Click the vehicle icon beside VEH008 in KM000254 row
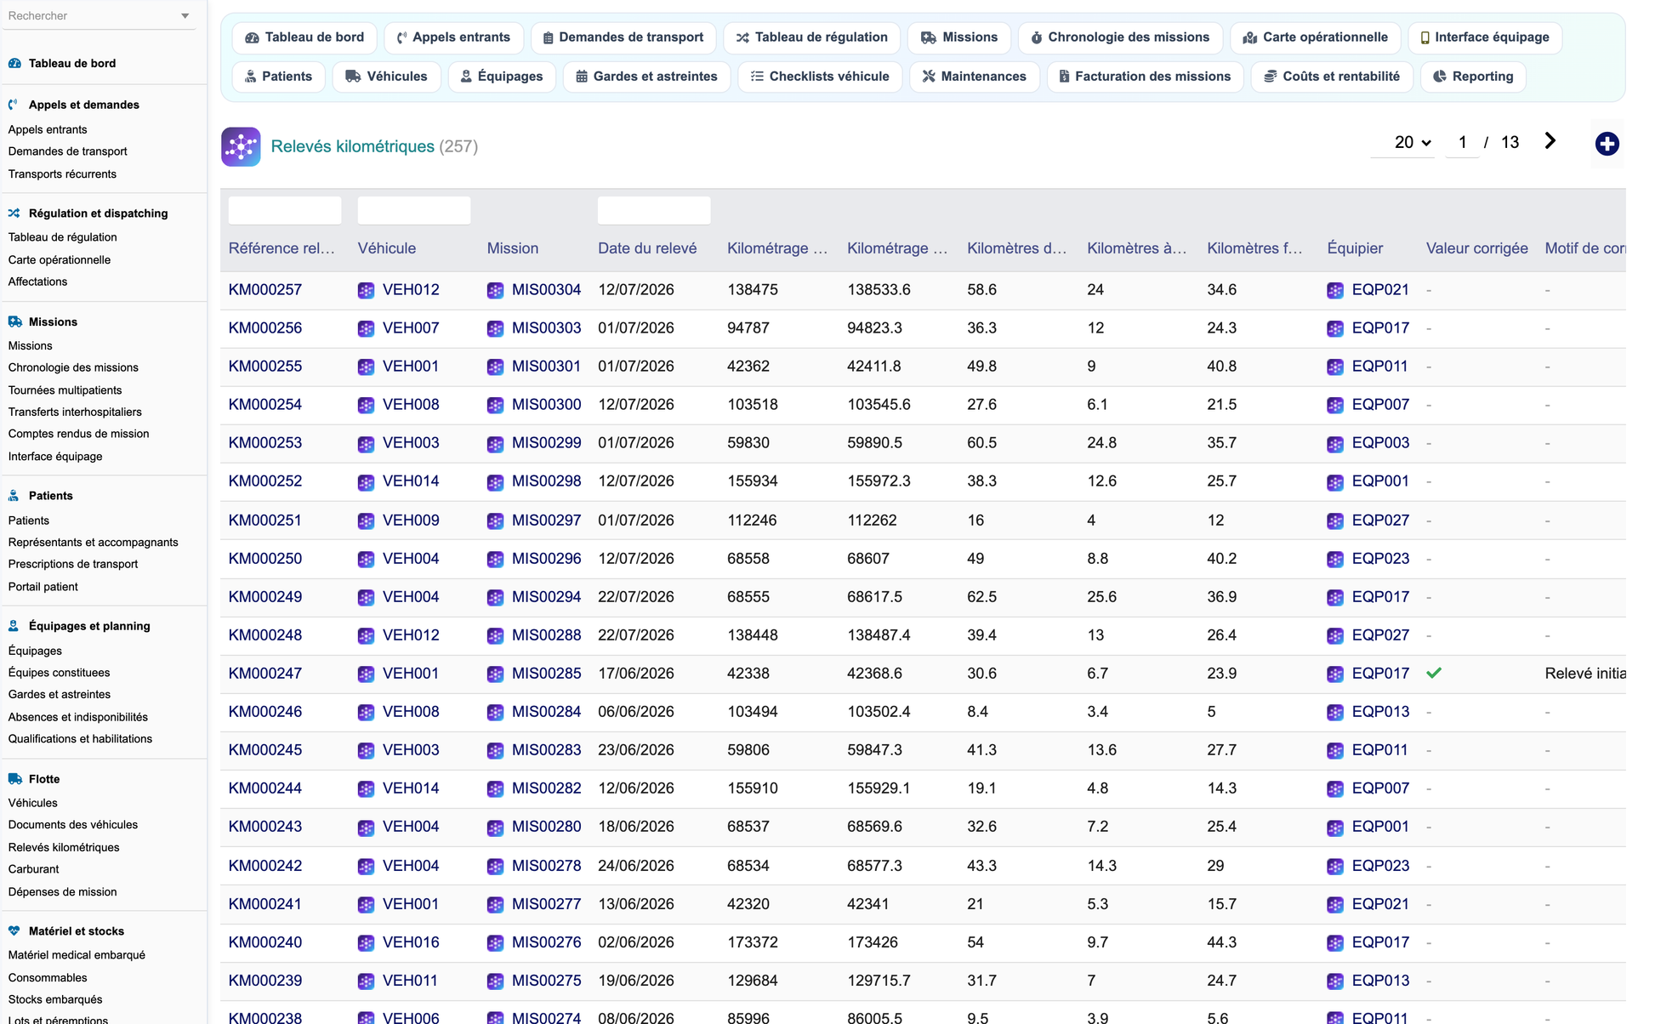Image resolution: width=1655 pixels, height=1024 pixels. click(366, 405)
